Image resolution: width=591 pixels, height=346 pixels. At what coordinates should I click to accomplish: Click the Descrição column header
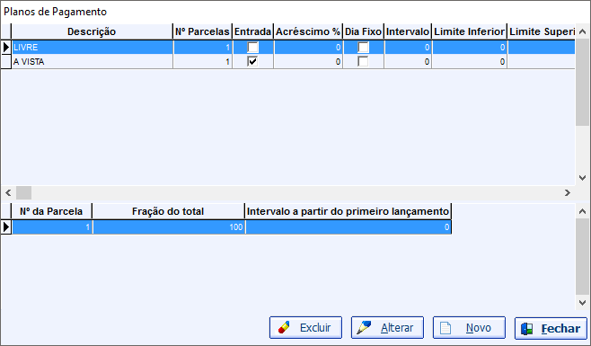click(92, 31)
